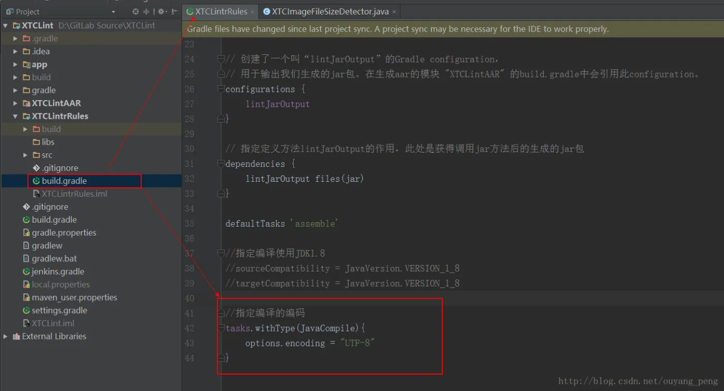Select the jenkins.gradle file
Screen dimensions: 724x391
pos(58,271)
